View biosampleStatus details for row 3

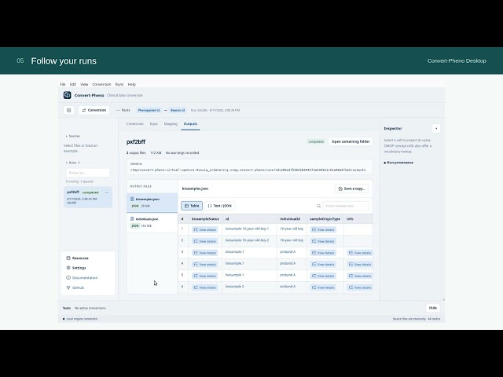click(204, 253)
